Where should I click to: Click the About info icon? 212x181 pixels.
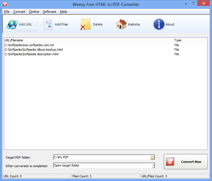(x=159, y=24)
